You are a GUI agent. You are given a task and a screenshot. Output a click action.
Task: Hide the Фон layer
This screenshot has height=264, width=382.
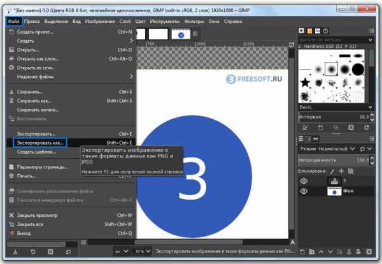(x=304, y=191)
